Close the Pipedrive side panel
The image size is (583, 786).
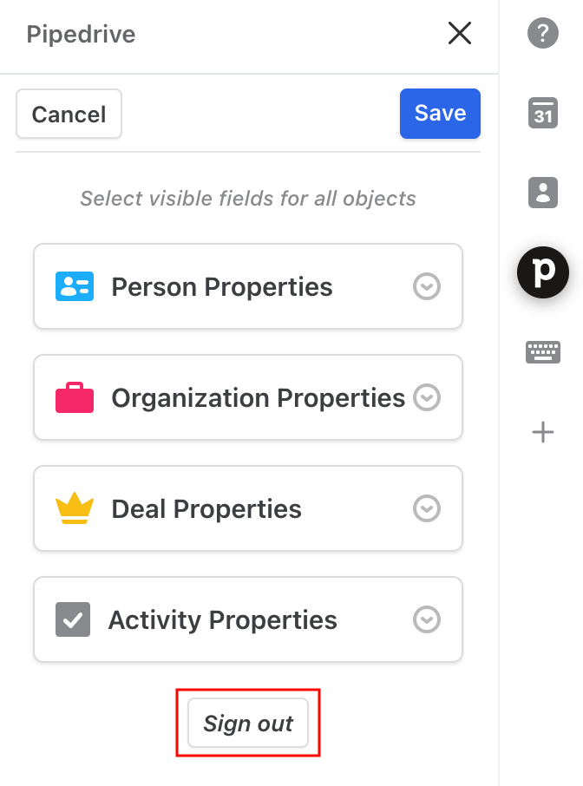coord(460,33)
